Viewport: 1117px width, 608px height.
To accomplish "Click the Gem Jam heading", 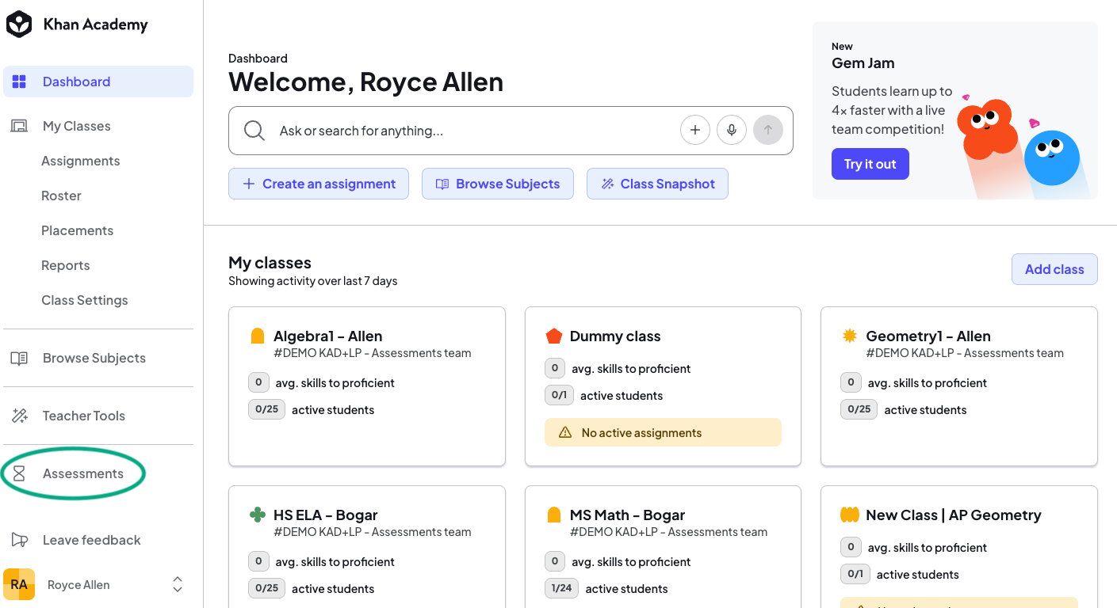I will [863, 63].
